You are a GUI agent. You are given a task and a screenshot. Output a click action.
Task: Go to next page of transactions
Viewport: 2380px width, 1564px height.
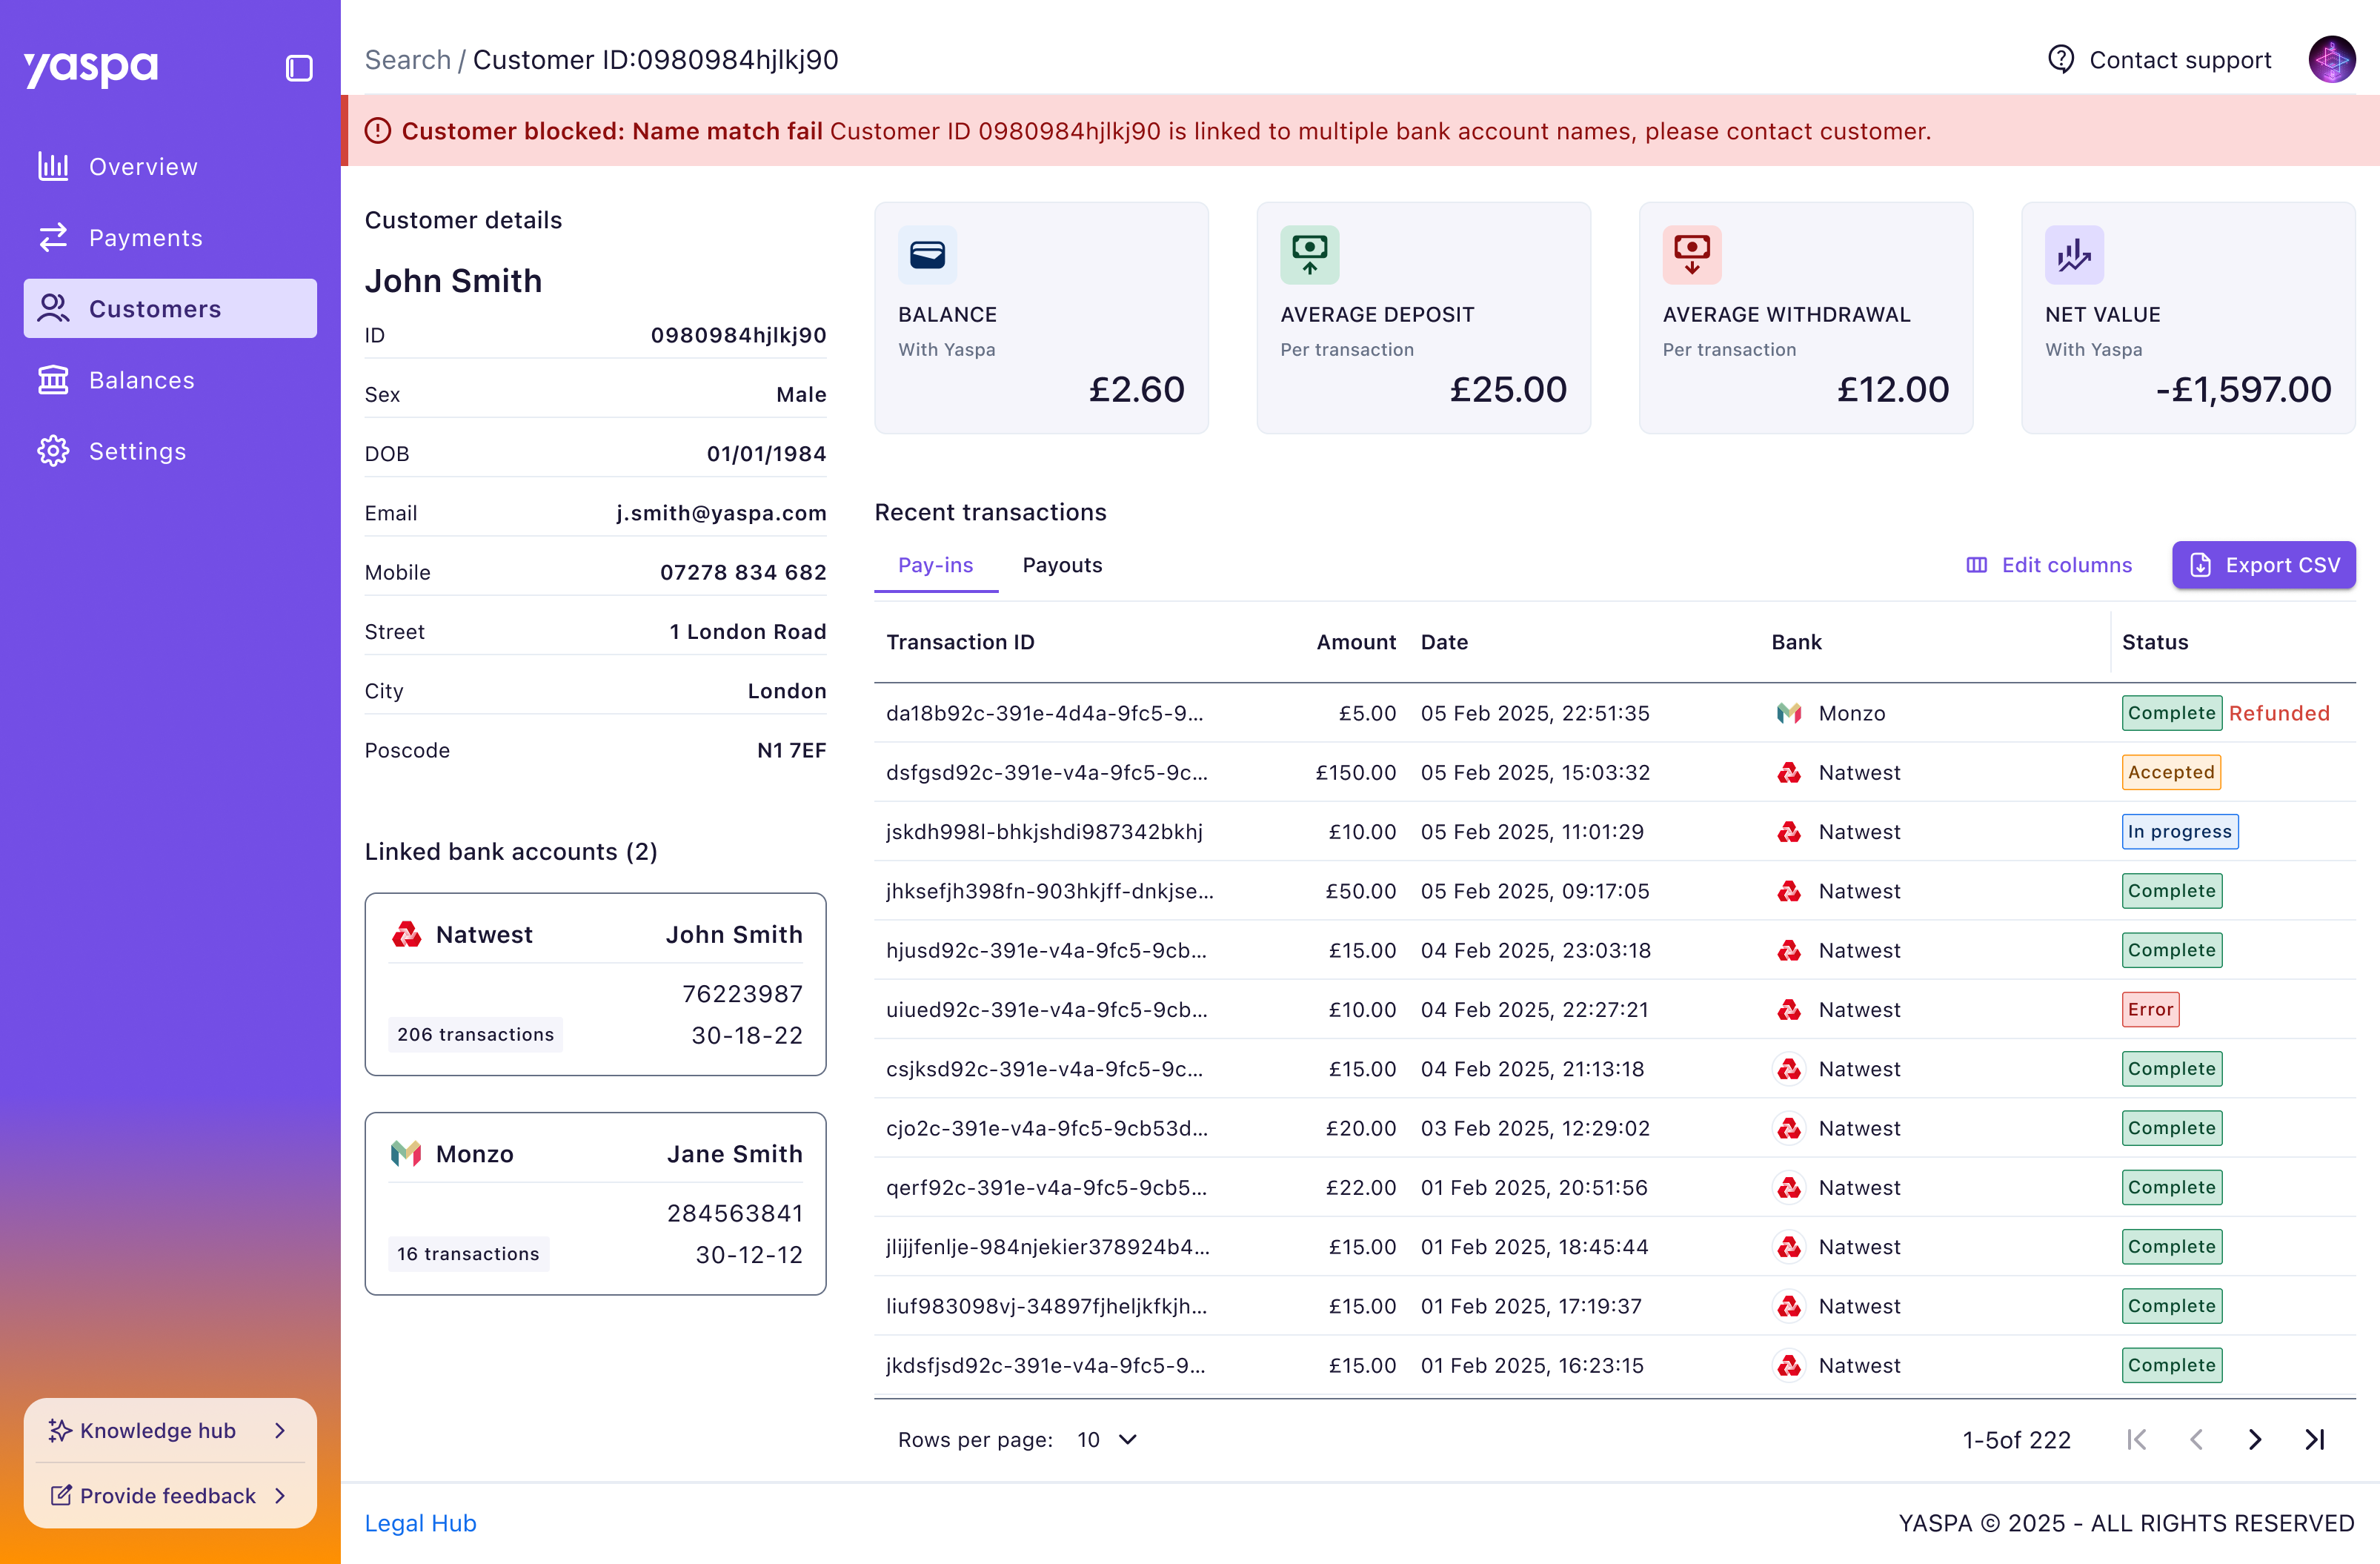(2254, 1439)
